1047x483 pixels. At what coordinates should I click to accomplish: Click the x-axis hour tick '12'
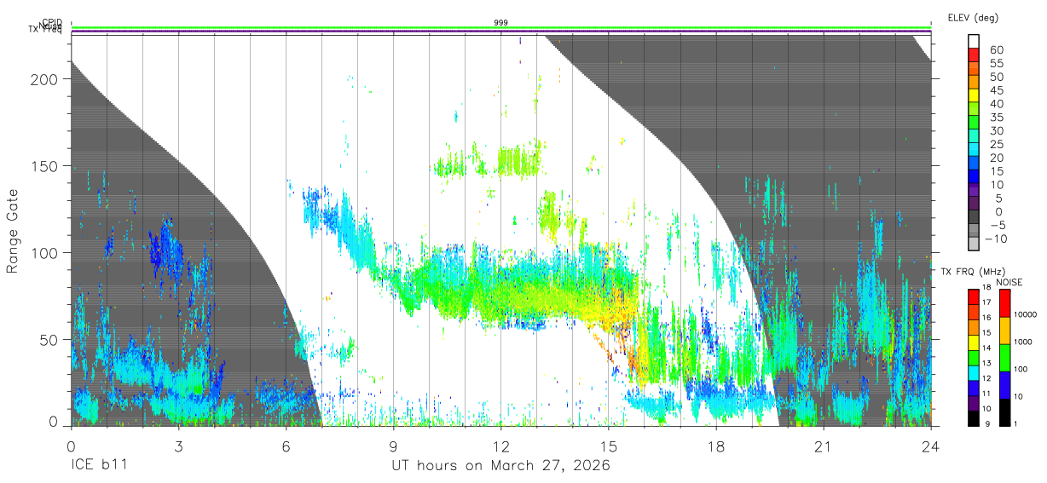[x=501, y=446]
